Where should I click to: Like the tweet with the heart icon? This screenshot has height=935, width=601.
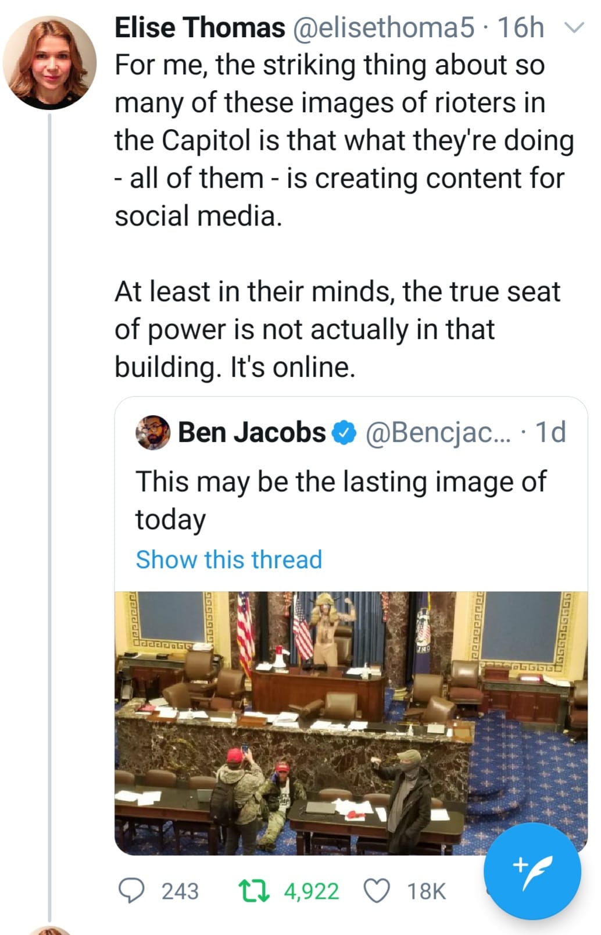[x=376, y=890]
